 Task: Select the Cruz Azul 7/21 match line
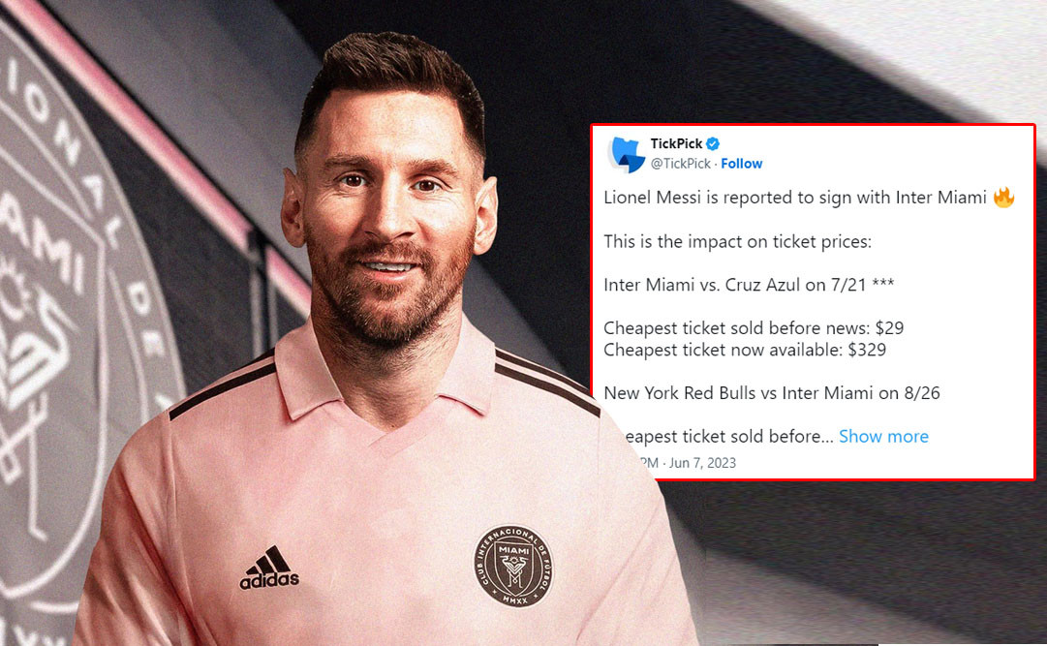749,285
